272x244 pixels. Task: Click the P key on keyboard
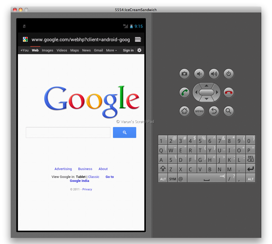coord(251,149)
